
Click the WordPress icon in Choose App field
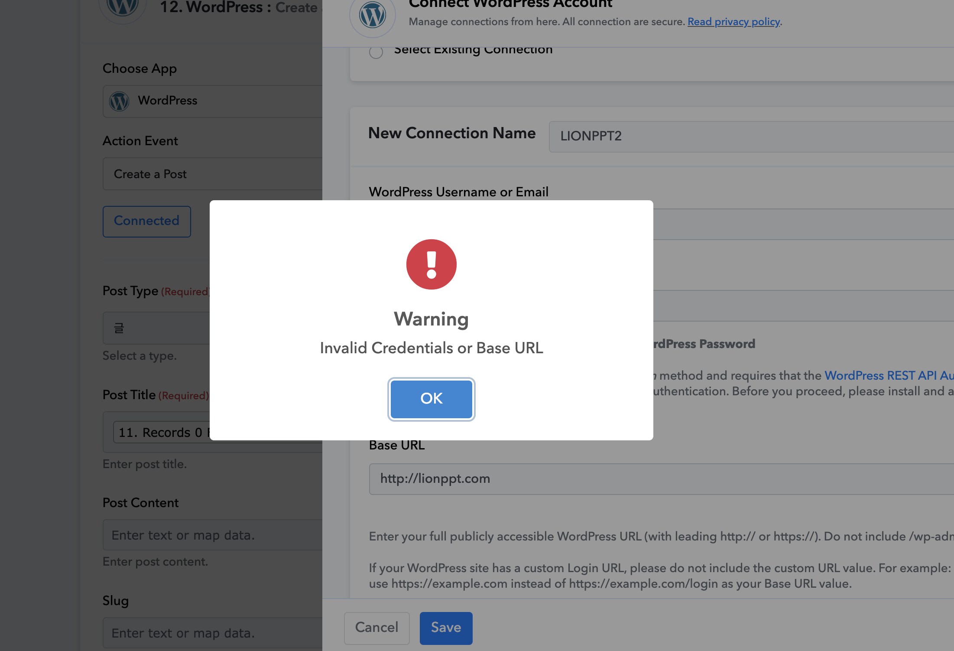[119, 101]
